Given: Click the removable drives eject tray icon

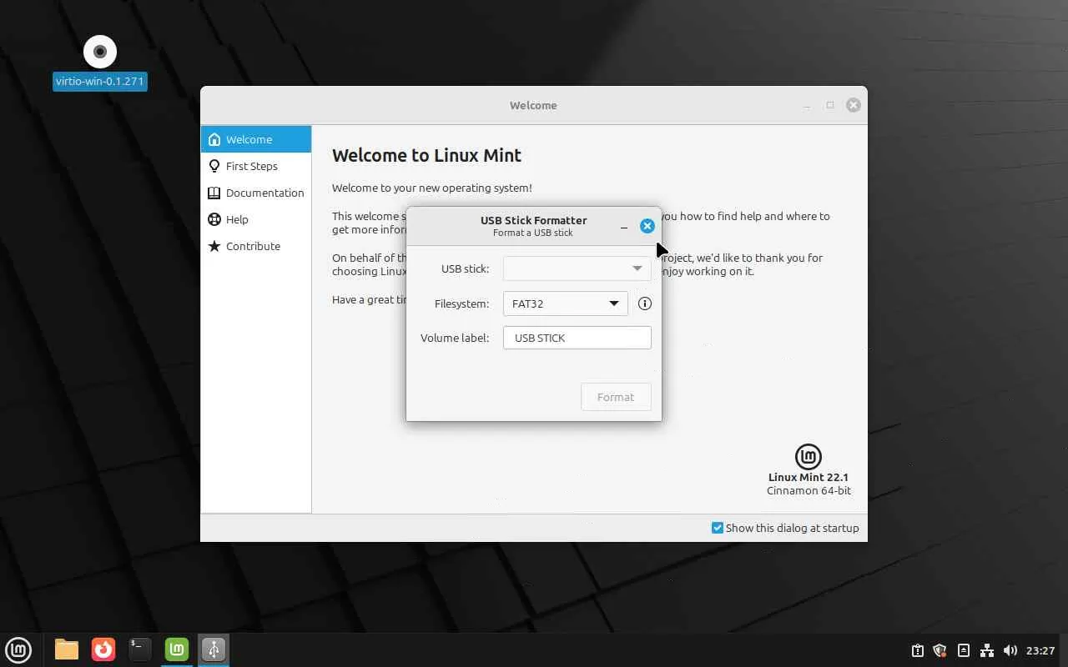Looking at the screenshot, I should pyautogui.click(x=964, y=650).
